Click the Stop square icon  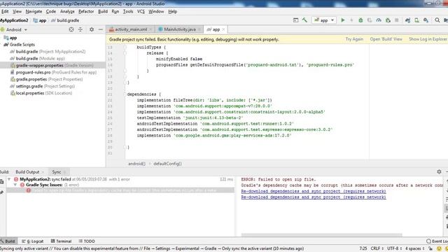397,20
